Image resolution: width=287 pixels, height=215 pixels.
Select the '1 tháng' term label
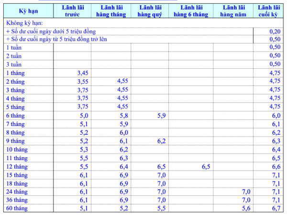click(x=15, y=73)
